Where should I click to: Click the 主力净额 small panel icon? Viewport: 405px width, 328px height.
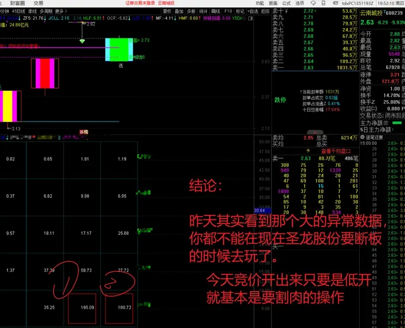tap(387, 122)
